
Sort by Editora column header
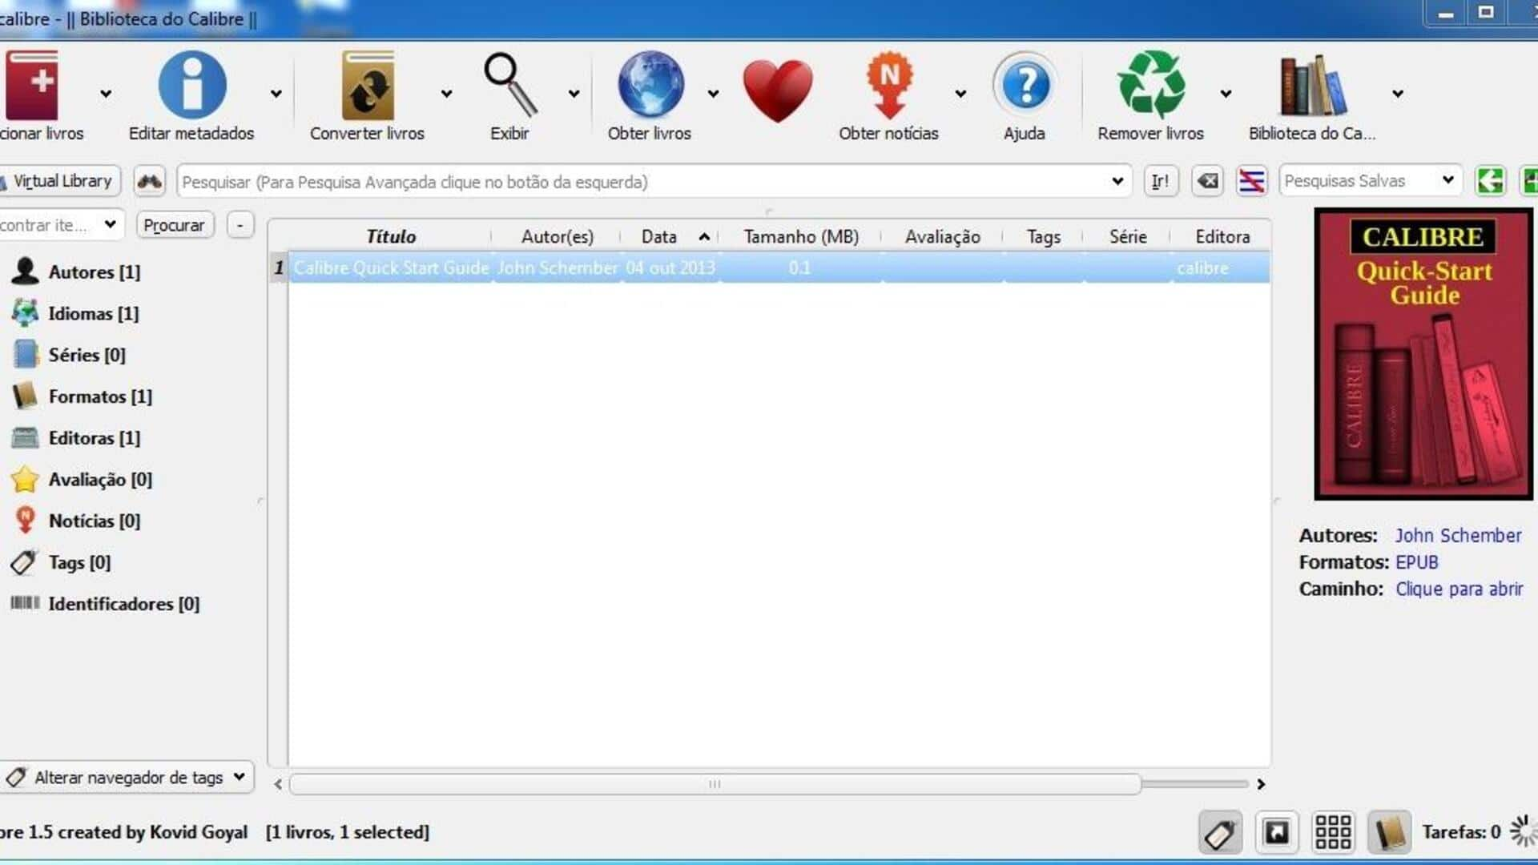(1222, 237)
